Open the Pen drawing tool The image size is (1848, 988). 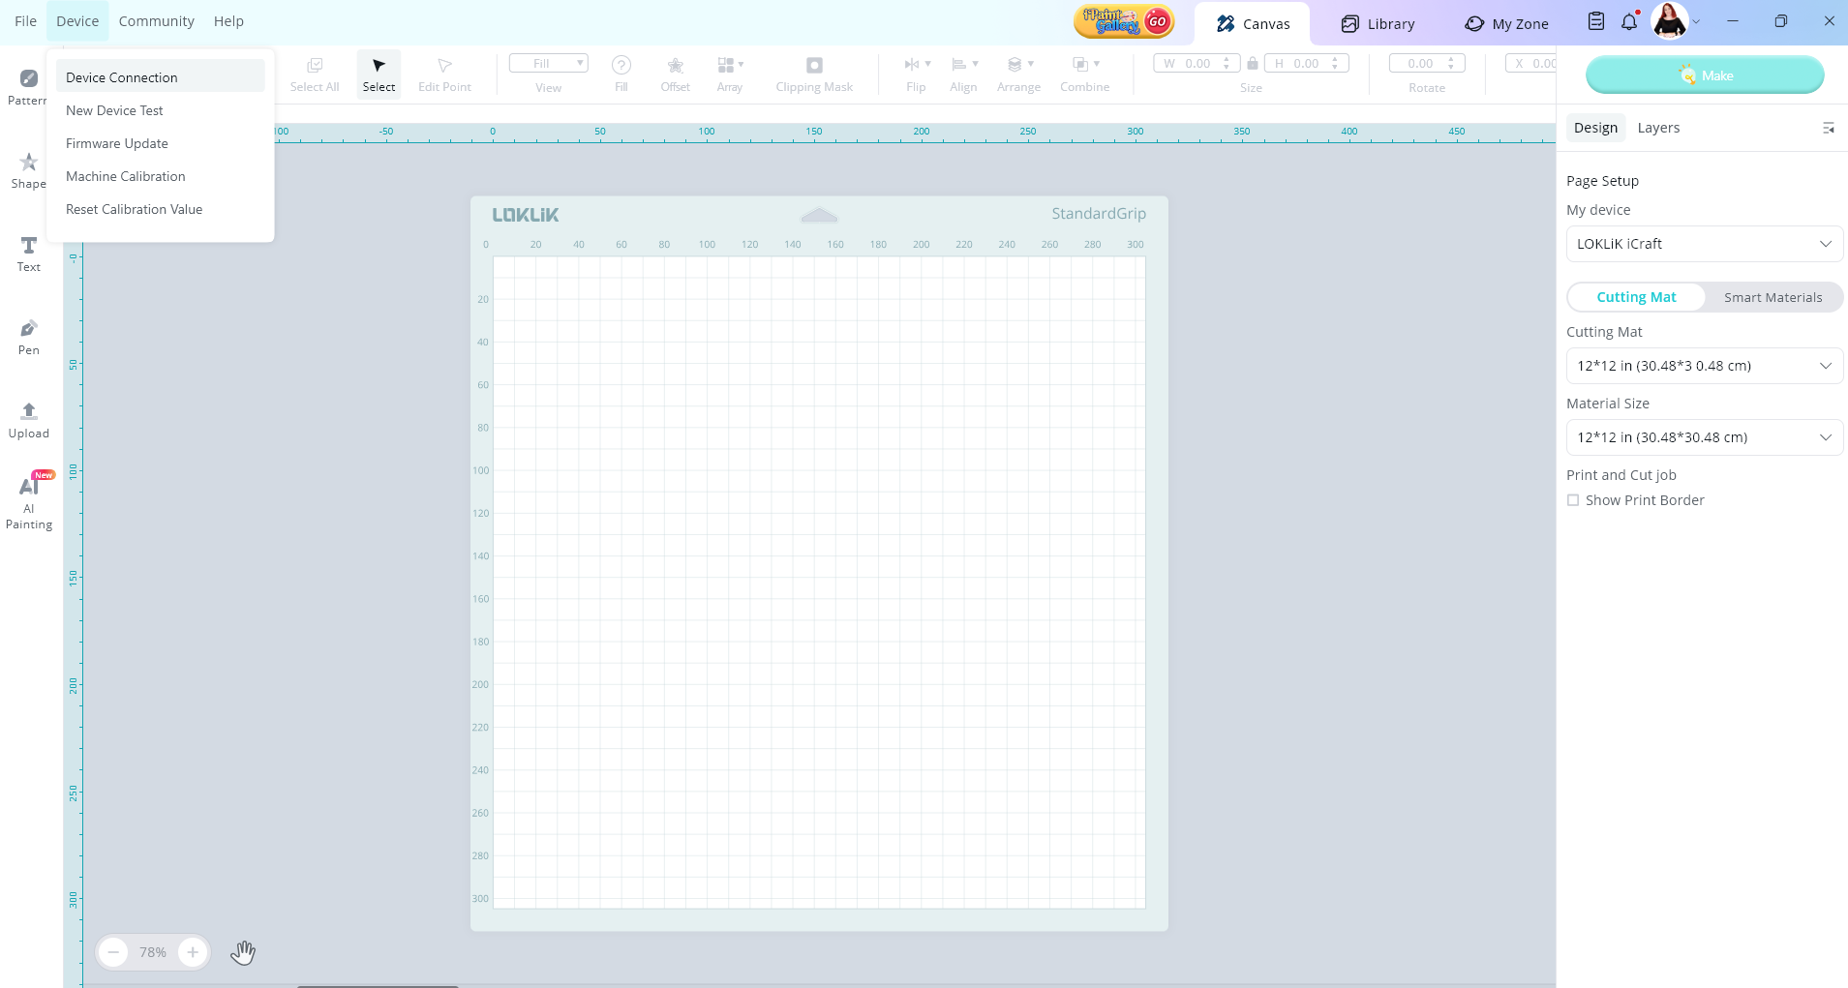(x=29, y=337)
